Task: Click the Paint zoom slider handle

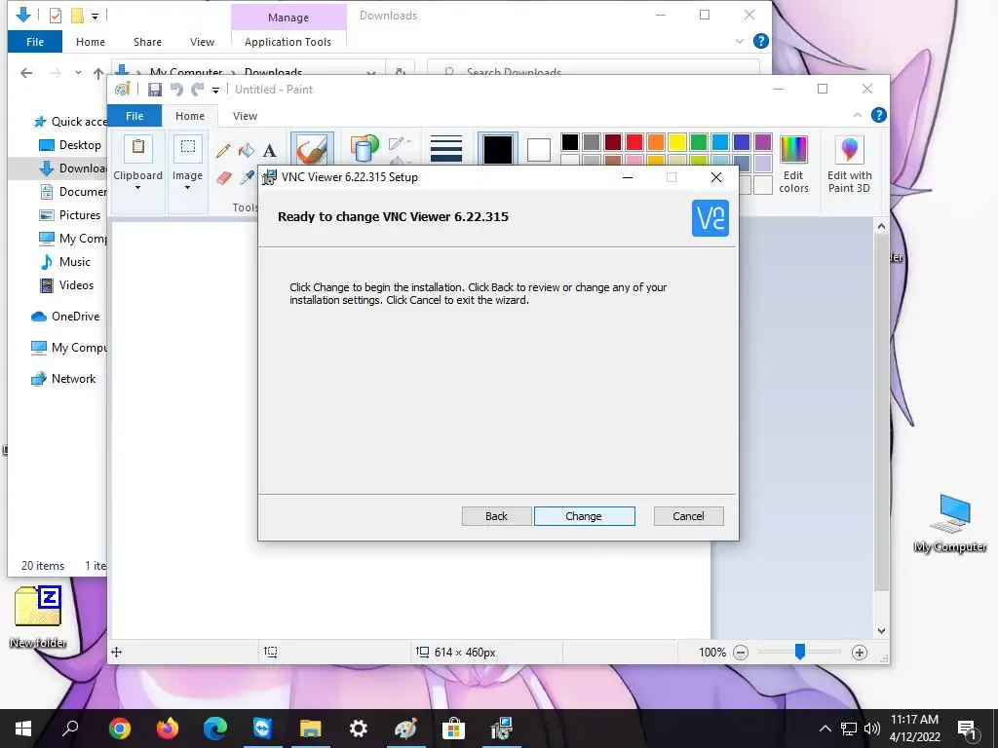Action: (800, 652)
